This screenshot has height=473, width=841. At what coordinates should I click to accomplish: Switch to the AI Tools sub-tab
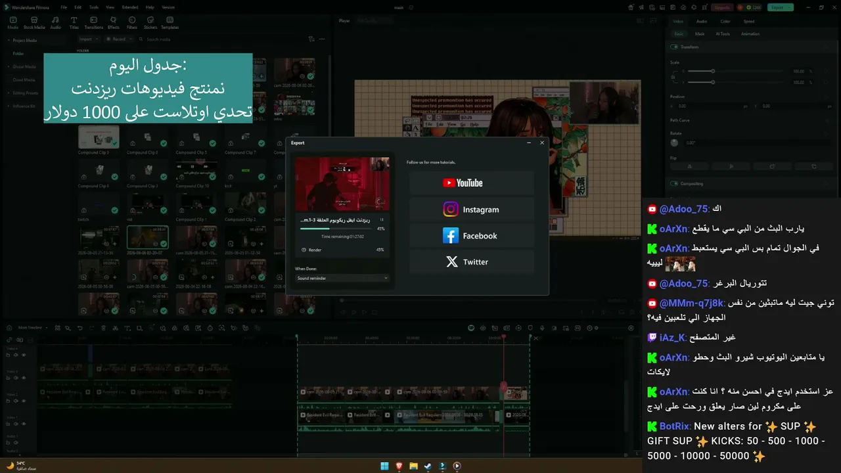point(723,34)
